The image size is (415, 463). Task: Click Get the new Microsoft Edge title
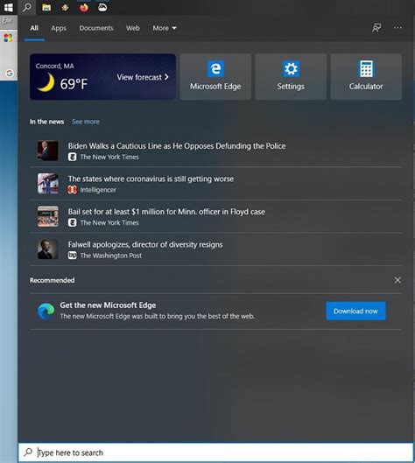pyautogui.click(x=108, y=305)
